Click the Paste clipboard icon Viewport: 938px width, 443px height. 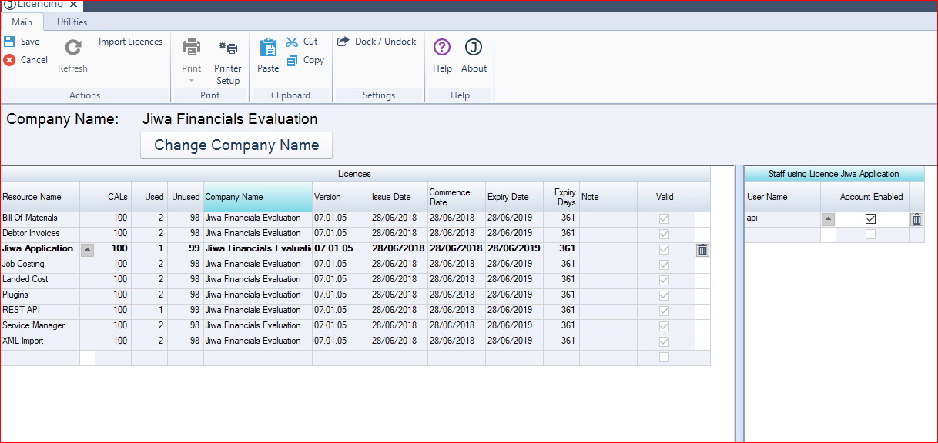pos(268,48)
